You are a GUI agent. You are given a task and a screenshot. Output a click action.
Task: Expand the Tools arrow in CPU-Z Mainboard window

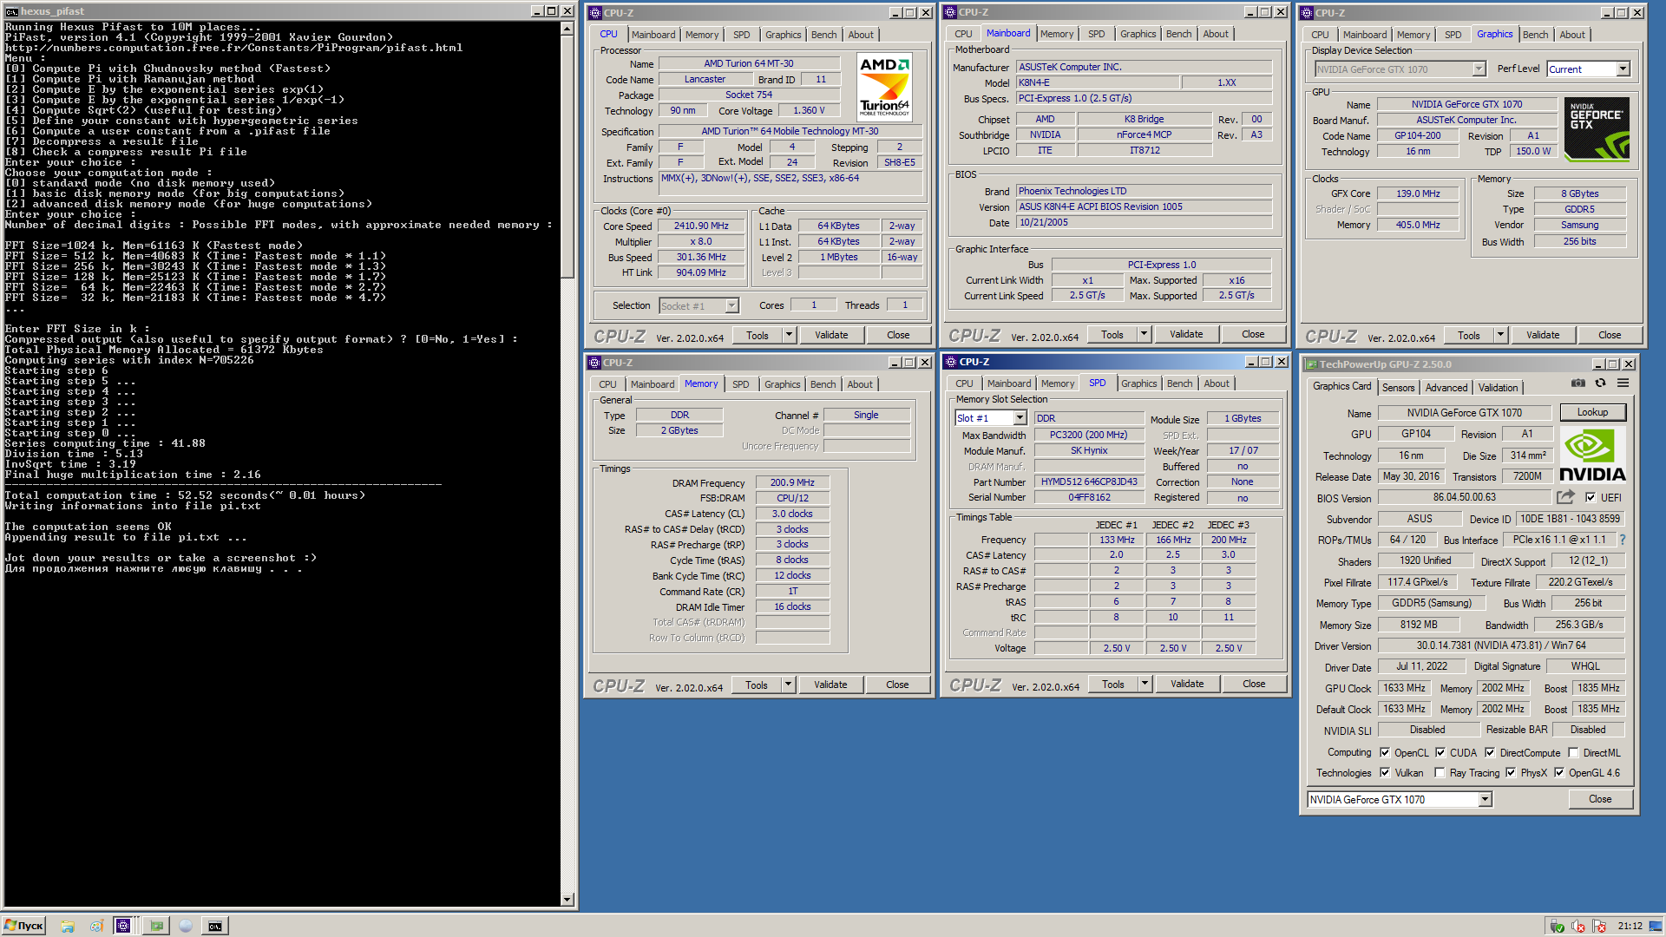(x=1145, y=334)
